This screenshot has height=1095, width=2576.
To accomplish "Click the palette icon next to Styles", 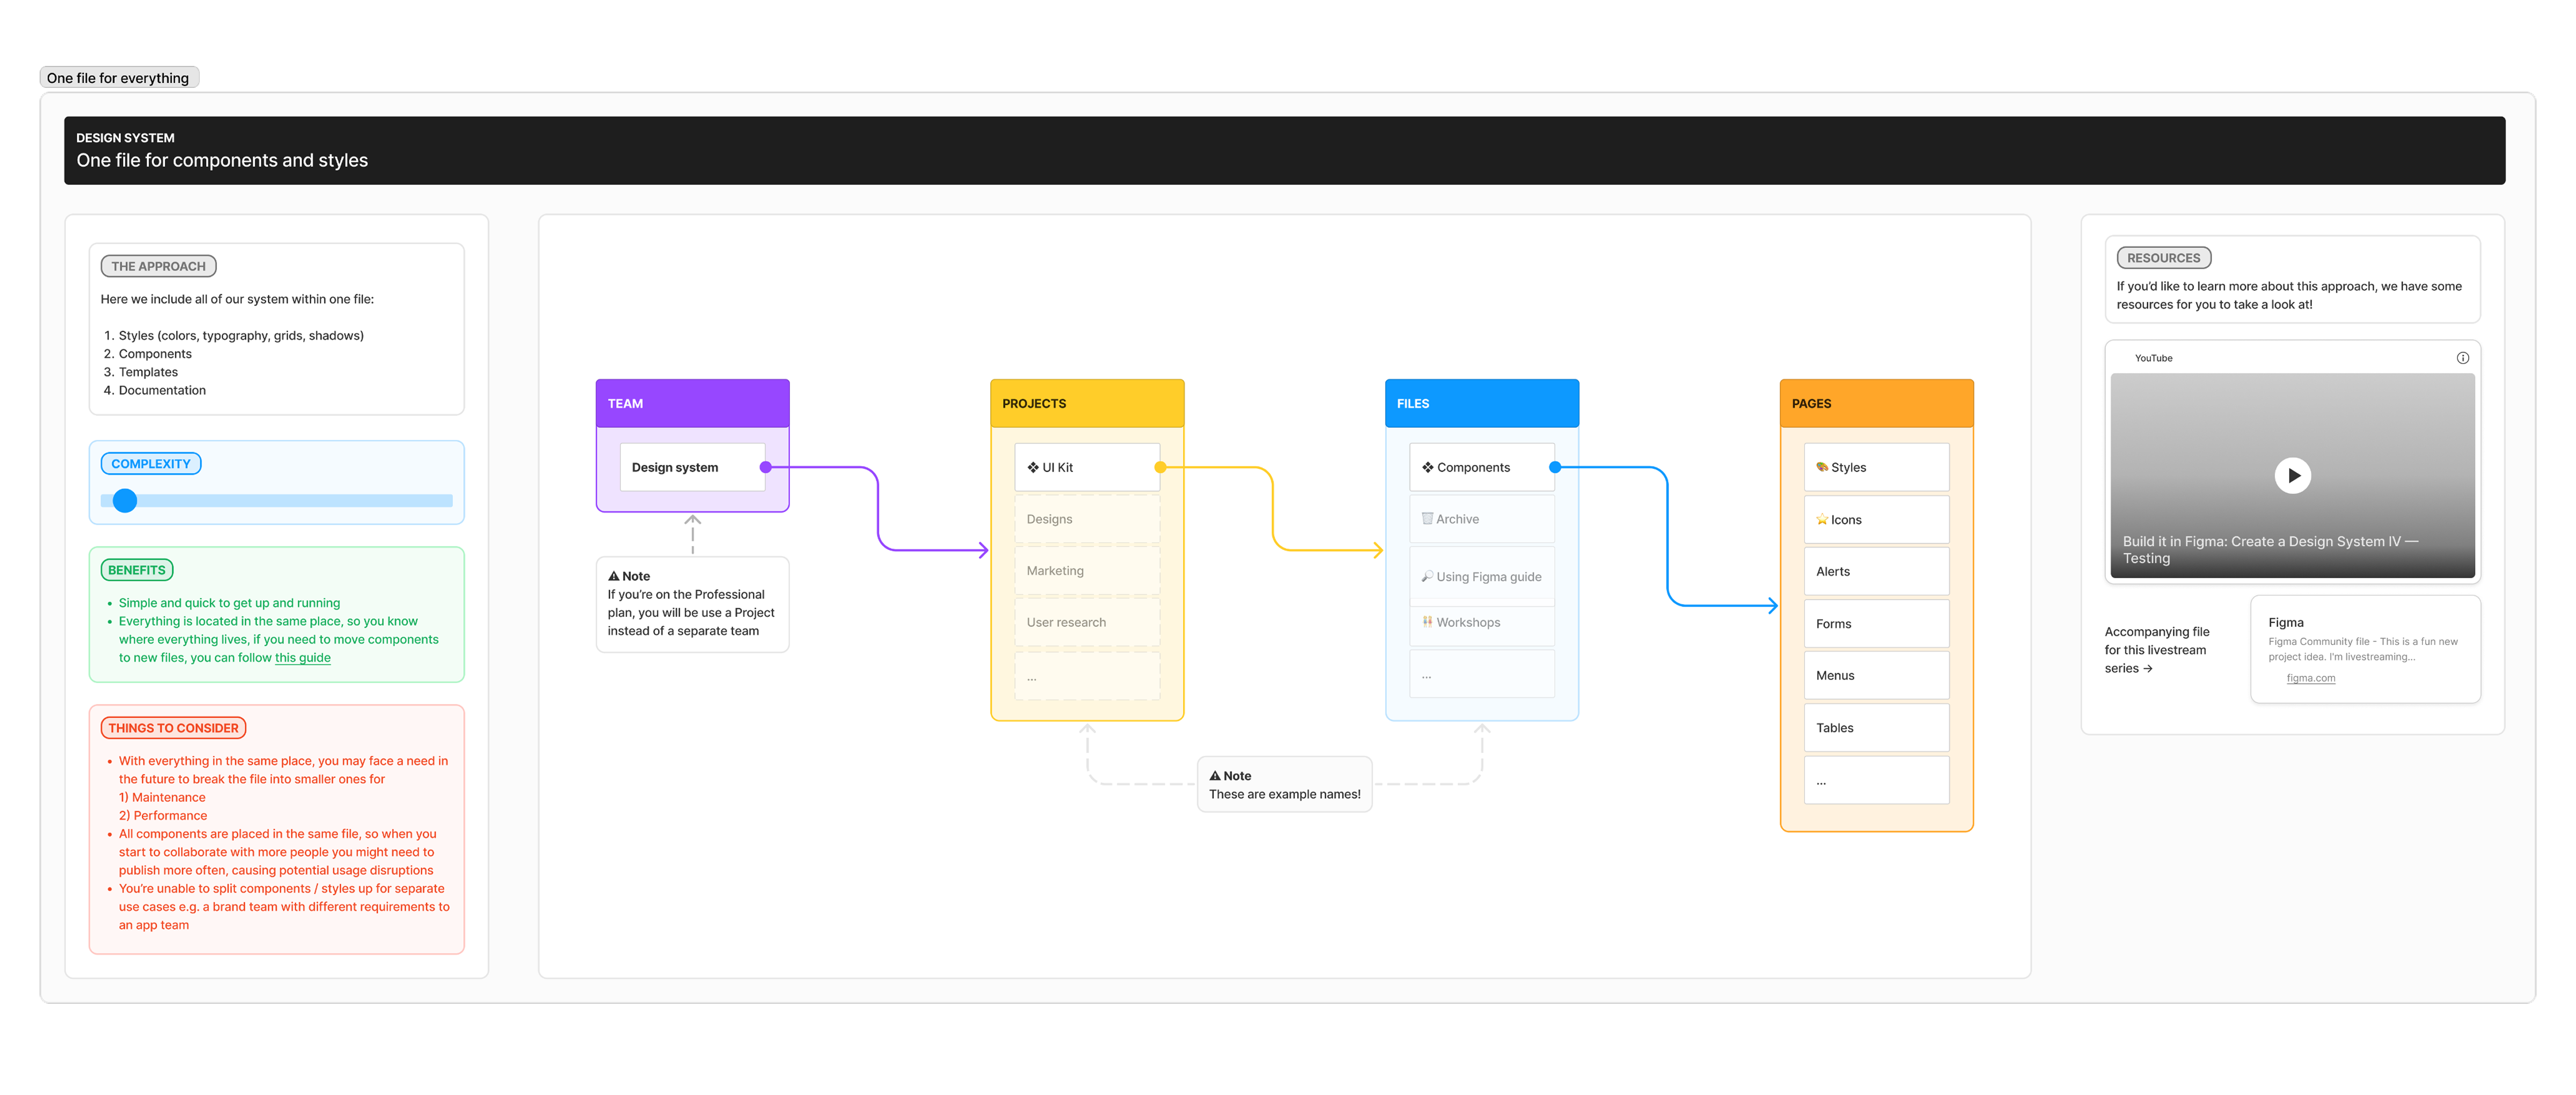I will (1823, 466).
